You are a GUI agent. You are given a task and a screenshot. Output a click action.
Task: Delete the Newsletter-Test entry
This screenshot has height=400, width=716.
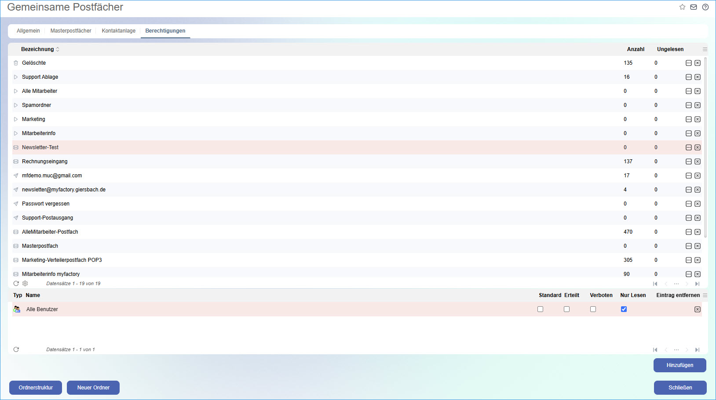click(698, 147)
